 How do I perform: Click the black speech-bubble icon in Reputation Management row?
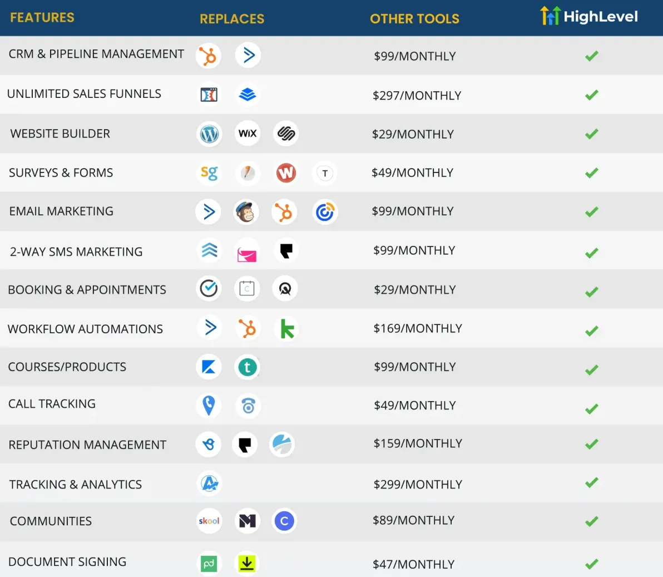point(245,445)
